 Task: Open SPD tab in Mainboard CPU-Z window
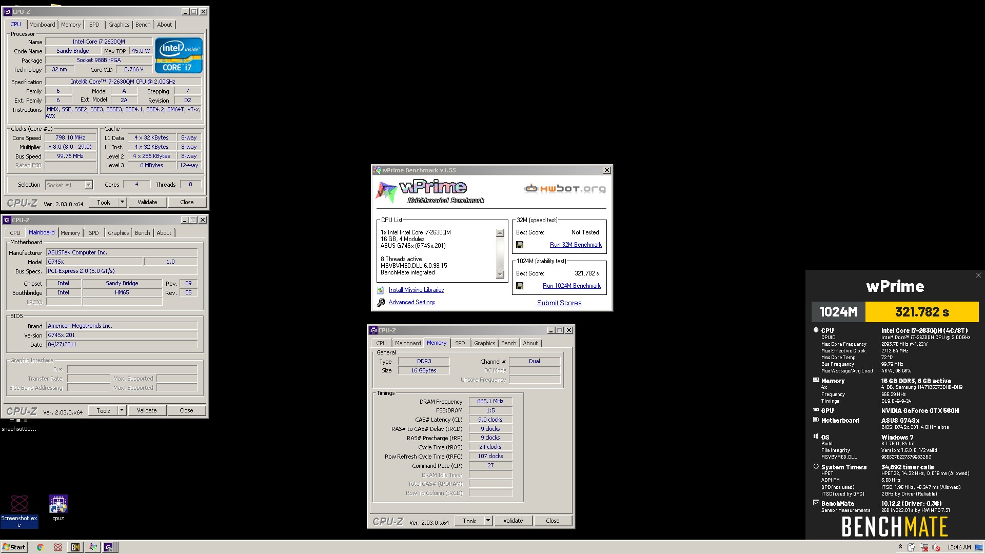point(94,233)
